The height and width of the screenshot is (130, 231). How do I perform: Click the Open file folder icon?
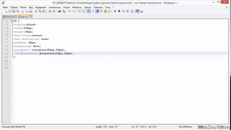[10, 11]
